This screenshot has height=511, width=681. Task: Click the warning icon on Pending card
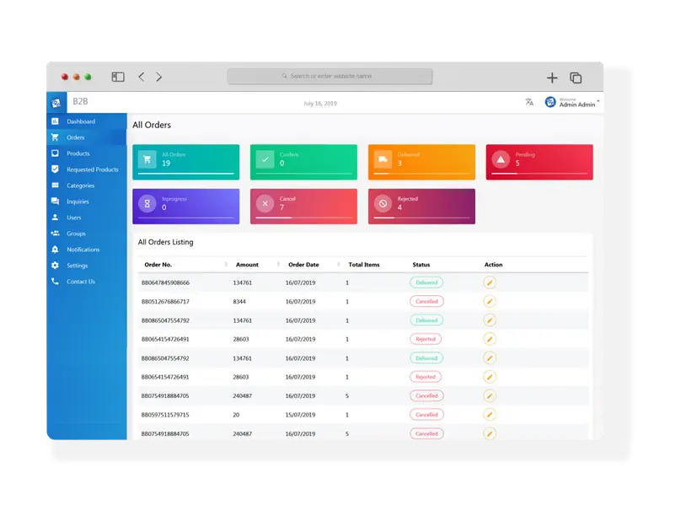pos(501,159)
